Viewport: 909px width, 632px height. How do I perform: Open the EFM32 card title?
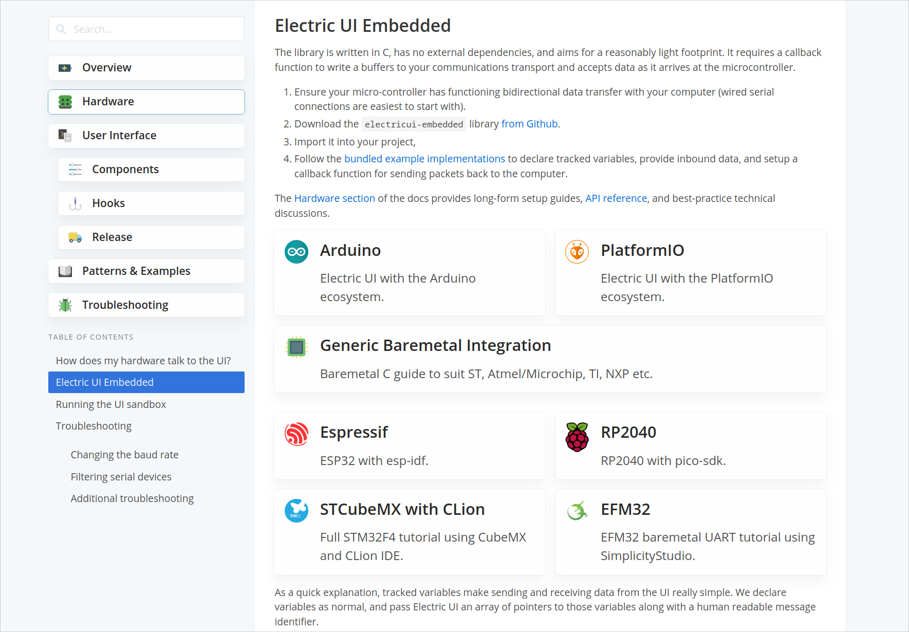(x=625, y=509)
